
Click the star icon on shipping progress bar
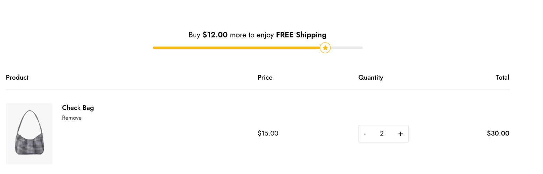point(325,48)
